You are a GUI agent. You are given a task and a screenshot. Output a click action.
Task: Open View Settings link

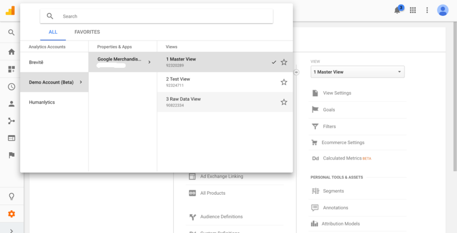tap(336, 93)
